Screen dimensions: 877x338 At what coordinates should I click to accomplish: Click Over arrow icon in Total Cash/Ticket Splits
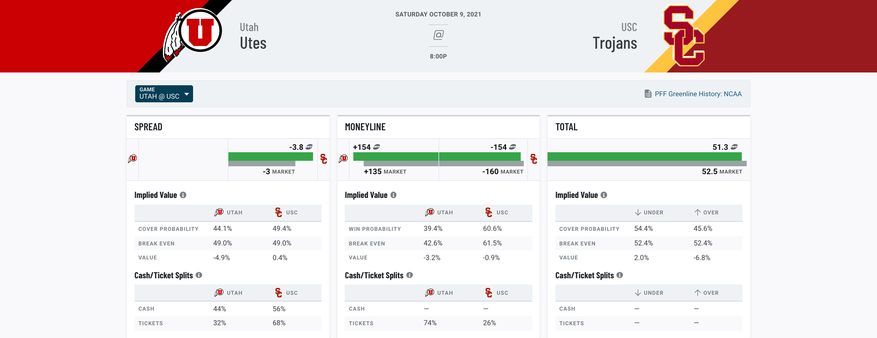(x=698, y=293)
